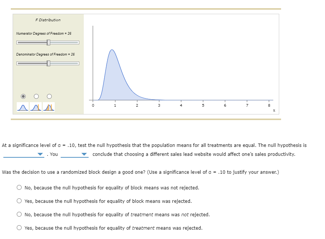Click the Numerator Degrees of Freedom = 26 label
The width and height of the screenshot is (325, 239).
click(x=44, y=33)
